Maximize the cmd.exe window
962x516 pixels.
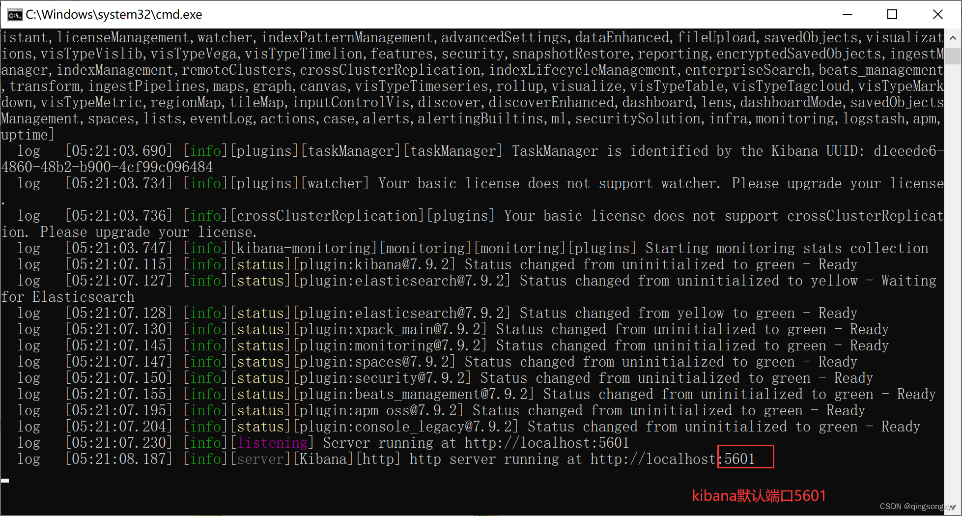[892, 14]
